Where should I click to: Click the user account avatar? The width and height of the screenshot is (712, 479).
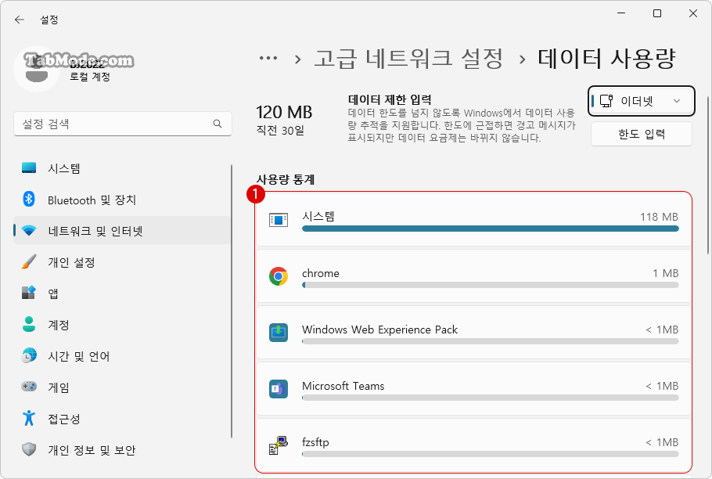(37, 69)
